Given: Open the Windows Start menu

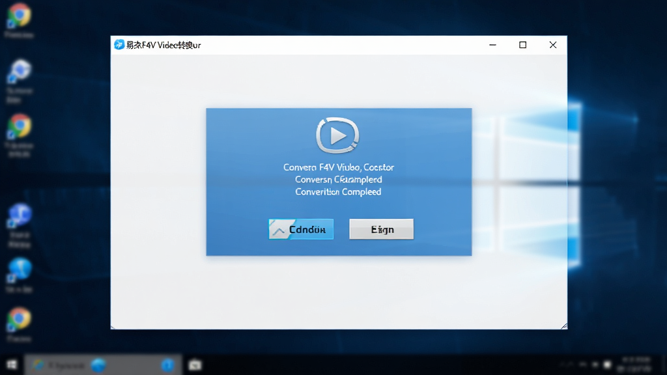Looking at the screenshot, I should pyautogui.click(x=12, y=365).
